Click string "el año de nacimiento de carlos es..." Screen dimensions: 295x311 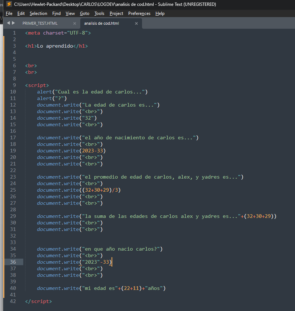[x=139, y=137]
